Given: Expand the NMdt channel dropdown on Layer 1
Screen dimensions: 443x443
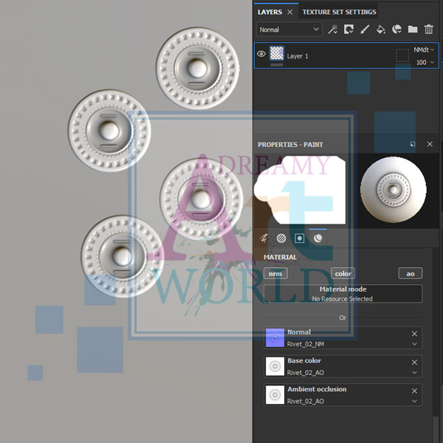Looking at the screenshot, I should pyautogui.click(x=424, y=49).
